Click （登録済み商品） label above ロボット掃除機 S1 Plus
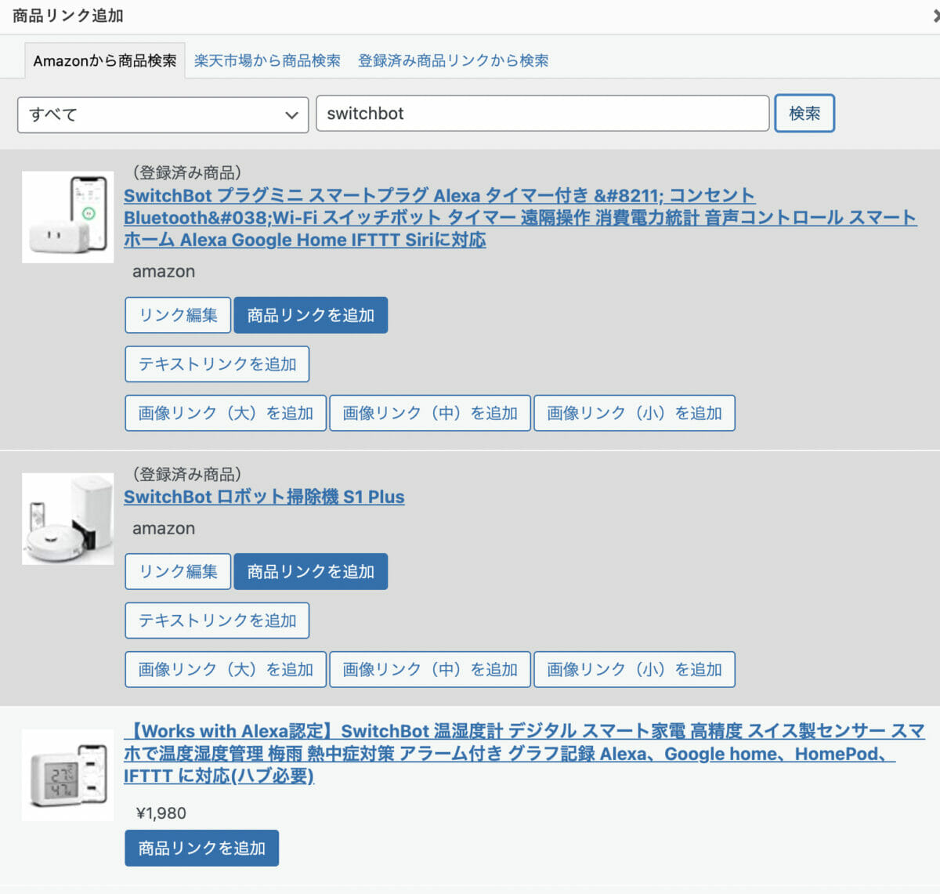Screen dimensions: 940x894 coord(186,474)
